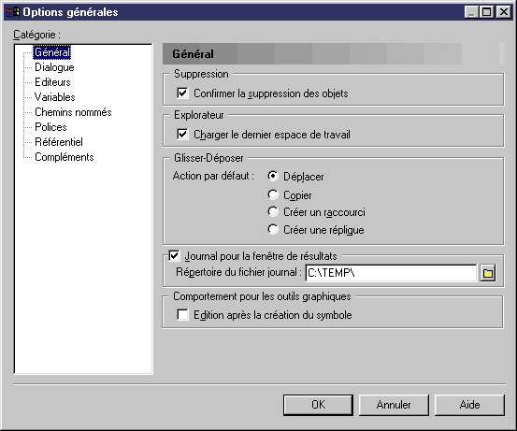Select the Référentiel category
The height and width of the screenshot is (431, 517).
coord(59,142)
